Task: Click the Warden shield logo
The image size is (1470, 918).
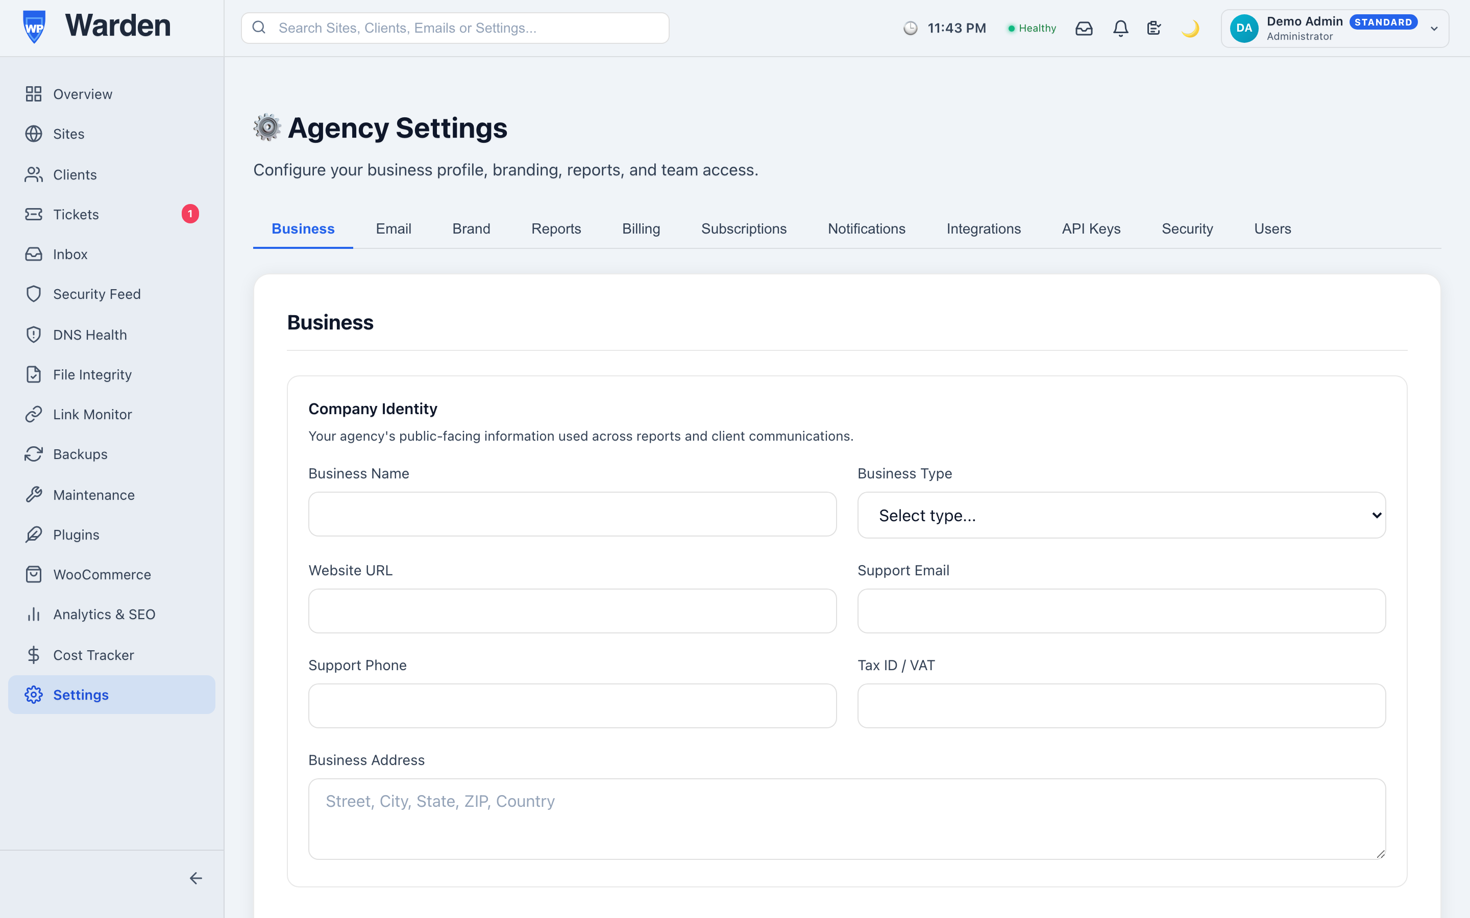Action: (x=34, y=27)
